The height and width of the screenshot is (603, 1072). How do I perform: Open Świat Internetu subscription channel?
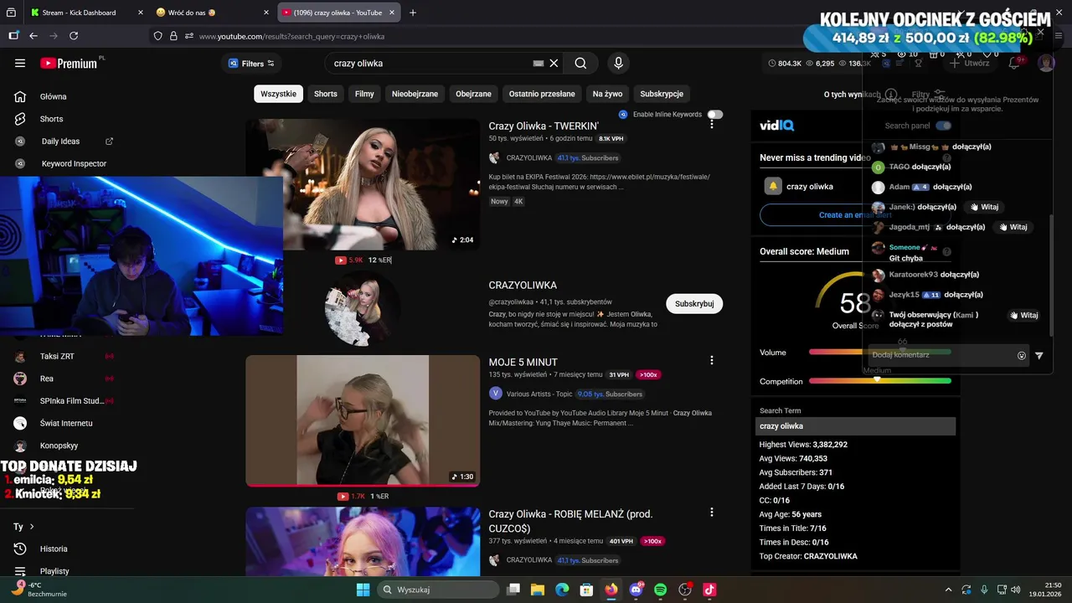tap(66, 423)
